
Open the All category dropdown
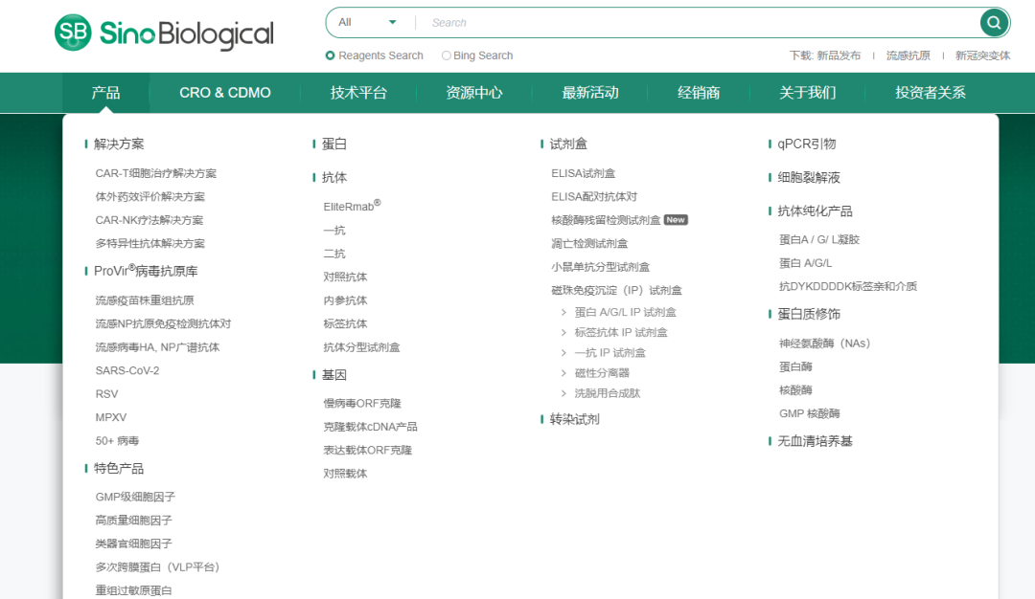pos(368,22)
